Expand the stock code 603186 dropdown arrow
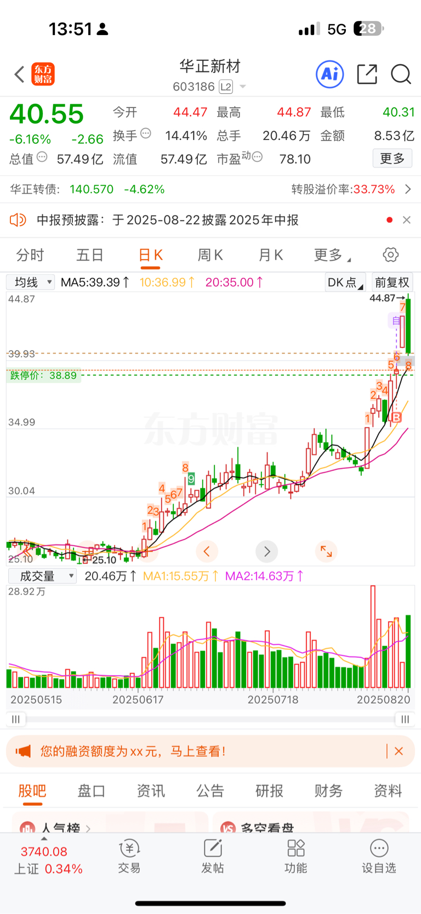Image resolution: width=421 pixels, height=914 pixels. (243, 87)
